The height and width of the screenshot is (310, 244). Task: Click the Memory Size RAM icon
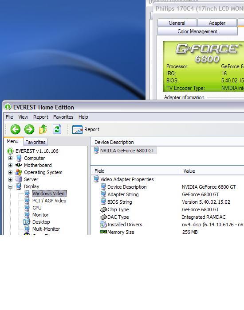[103, 232]
